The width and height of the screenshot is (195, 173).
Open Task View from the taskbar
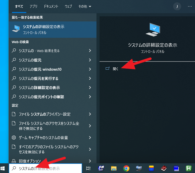tap(88, 168)
